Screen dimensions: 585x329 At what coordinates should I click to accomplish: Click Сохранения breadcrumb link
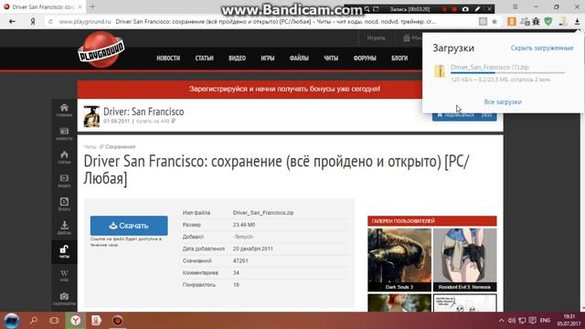pyautogui.click(x=120, y=147)
